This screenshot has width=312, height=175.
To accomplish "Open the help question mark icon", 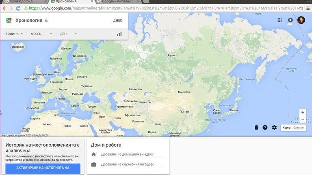I will [265, 128].
